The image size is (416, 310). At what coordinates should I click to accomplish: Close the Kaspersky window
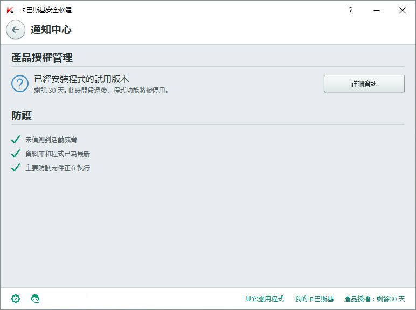tap(402, 10)
